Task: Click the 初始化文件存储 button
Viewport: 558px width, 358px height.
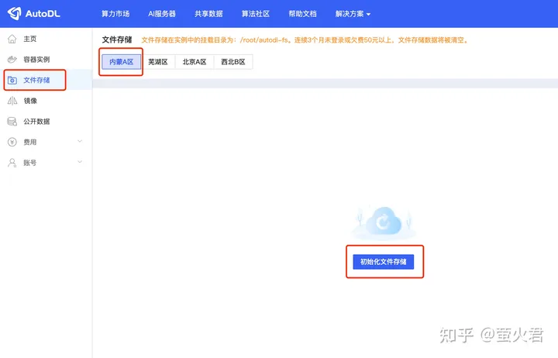Action: pos(384,262)
